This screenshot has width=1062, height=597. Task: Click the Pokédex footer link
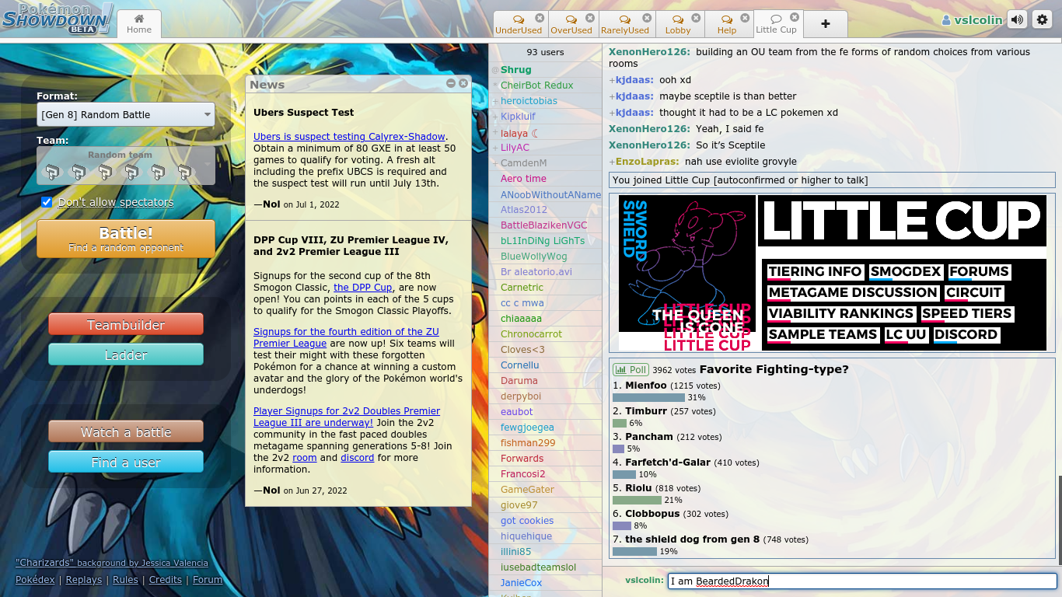pos(35,580)
